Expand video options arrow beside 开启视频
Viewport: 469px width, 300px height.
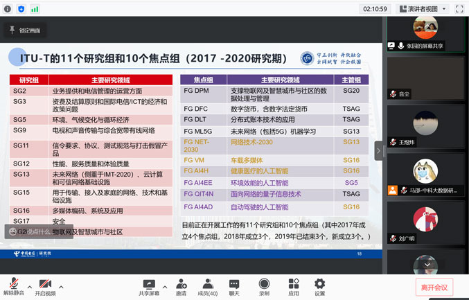point(61,287)
